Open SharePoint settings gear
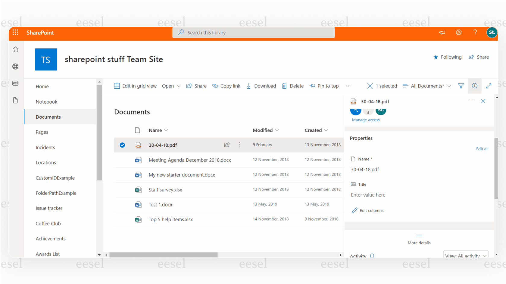 click(x=458, y=32)
